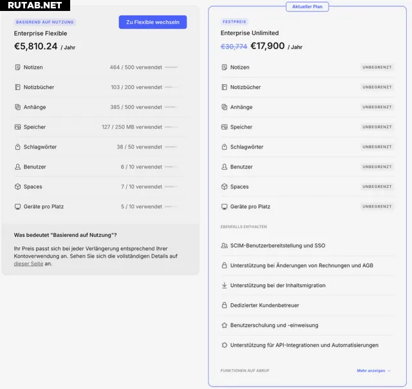Click the Anhänge icon in Enterprise Unlimited

coord(224,107)
